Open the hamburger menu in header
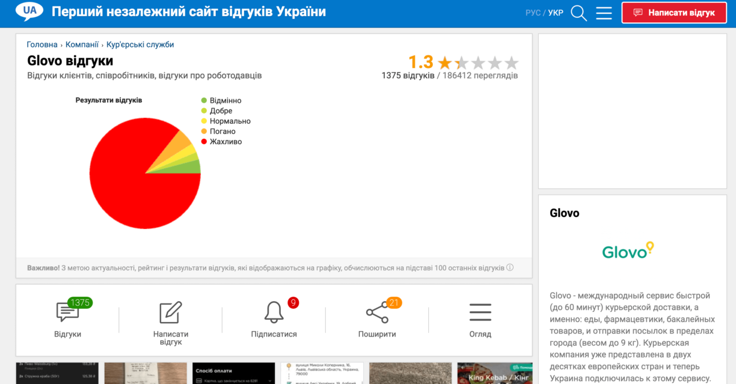This screenshot has width=736, height=384. tap(604, 13)
